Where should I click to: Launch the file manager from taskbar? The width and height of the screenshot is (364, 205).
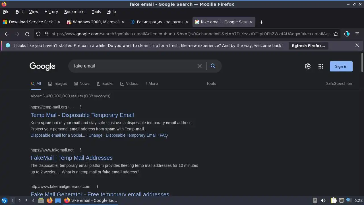coord(41,200)
